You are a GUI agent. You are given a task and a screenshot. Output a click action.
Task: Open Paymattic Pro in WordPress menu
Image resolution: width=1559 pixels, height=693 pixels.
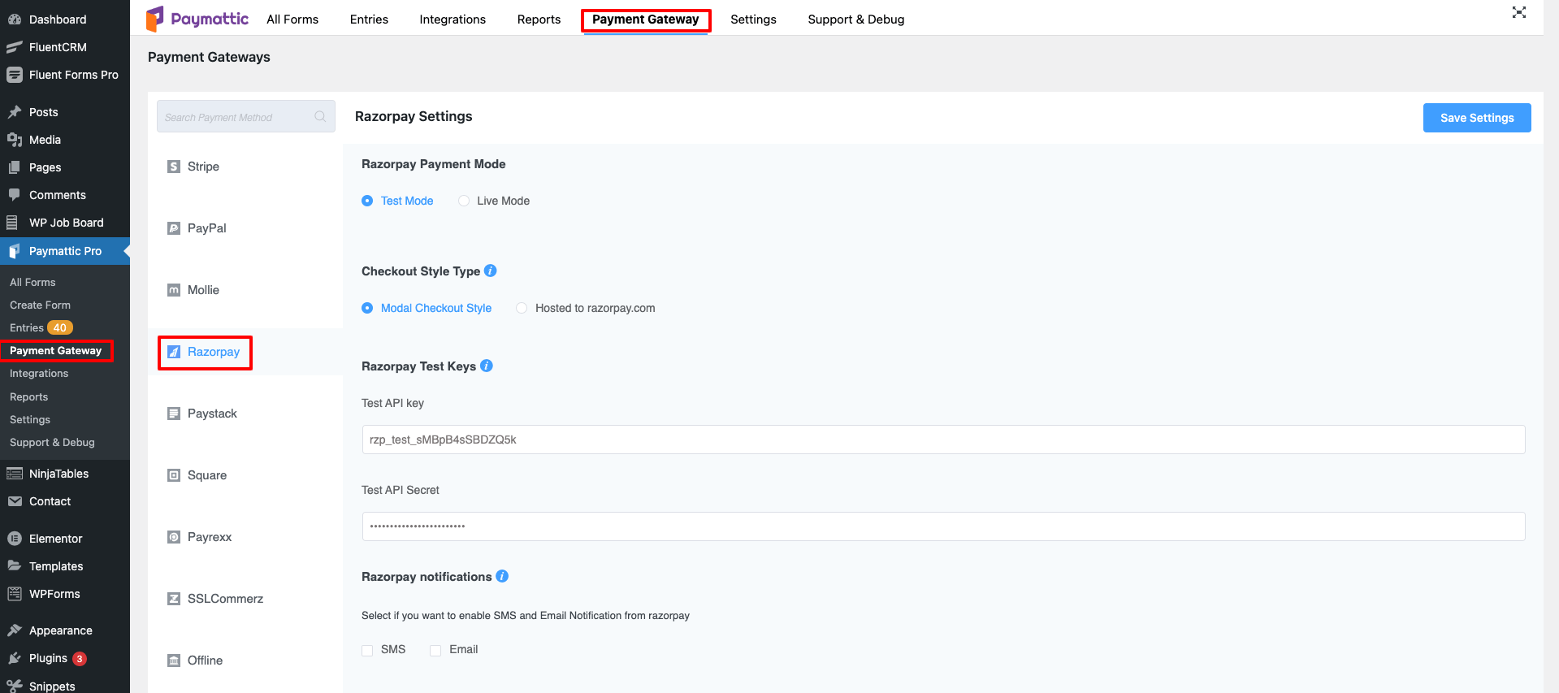click(65, 251)
